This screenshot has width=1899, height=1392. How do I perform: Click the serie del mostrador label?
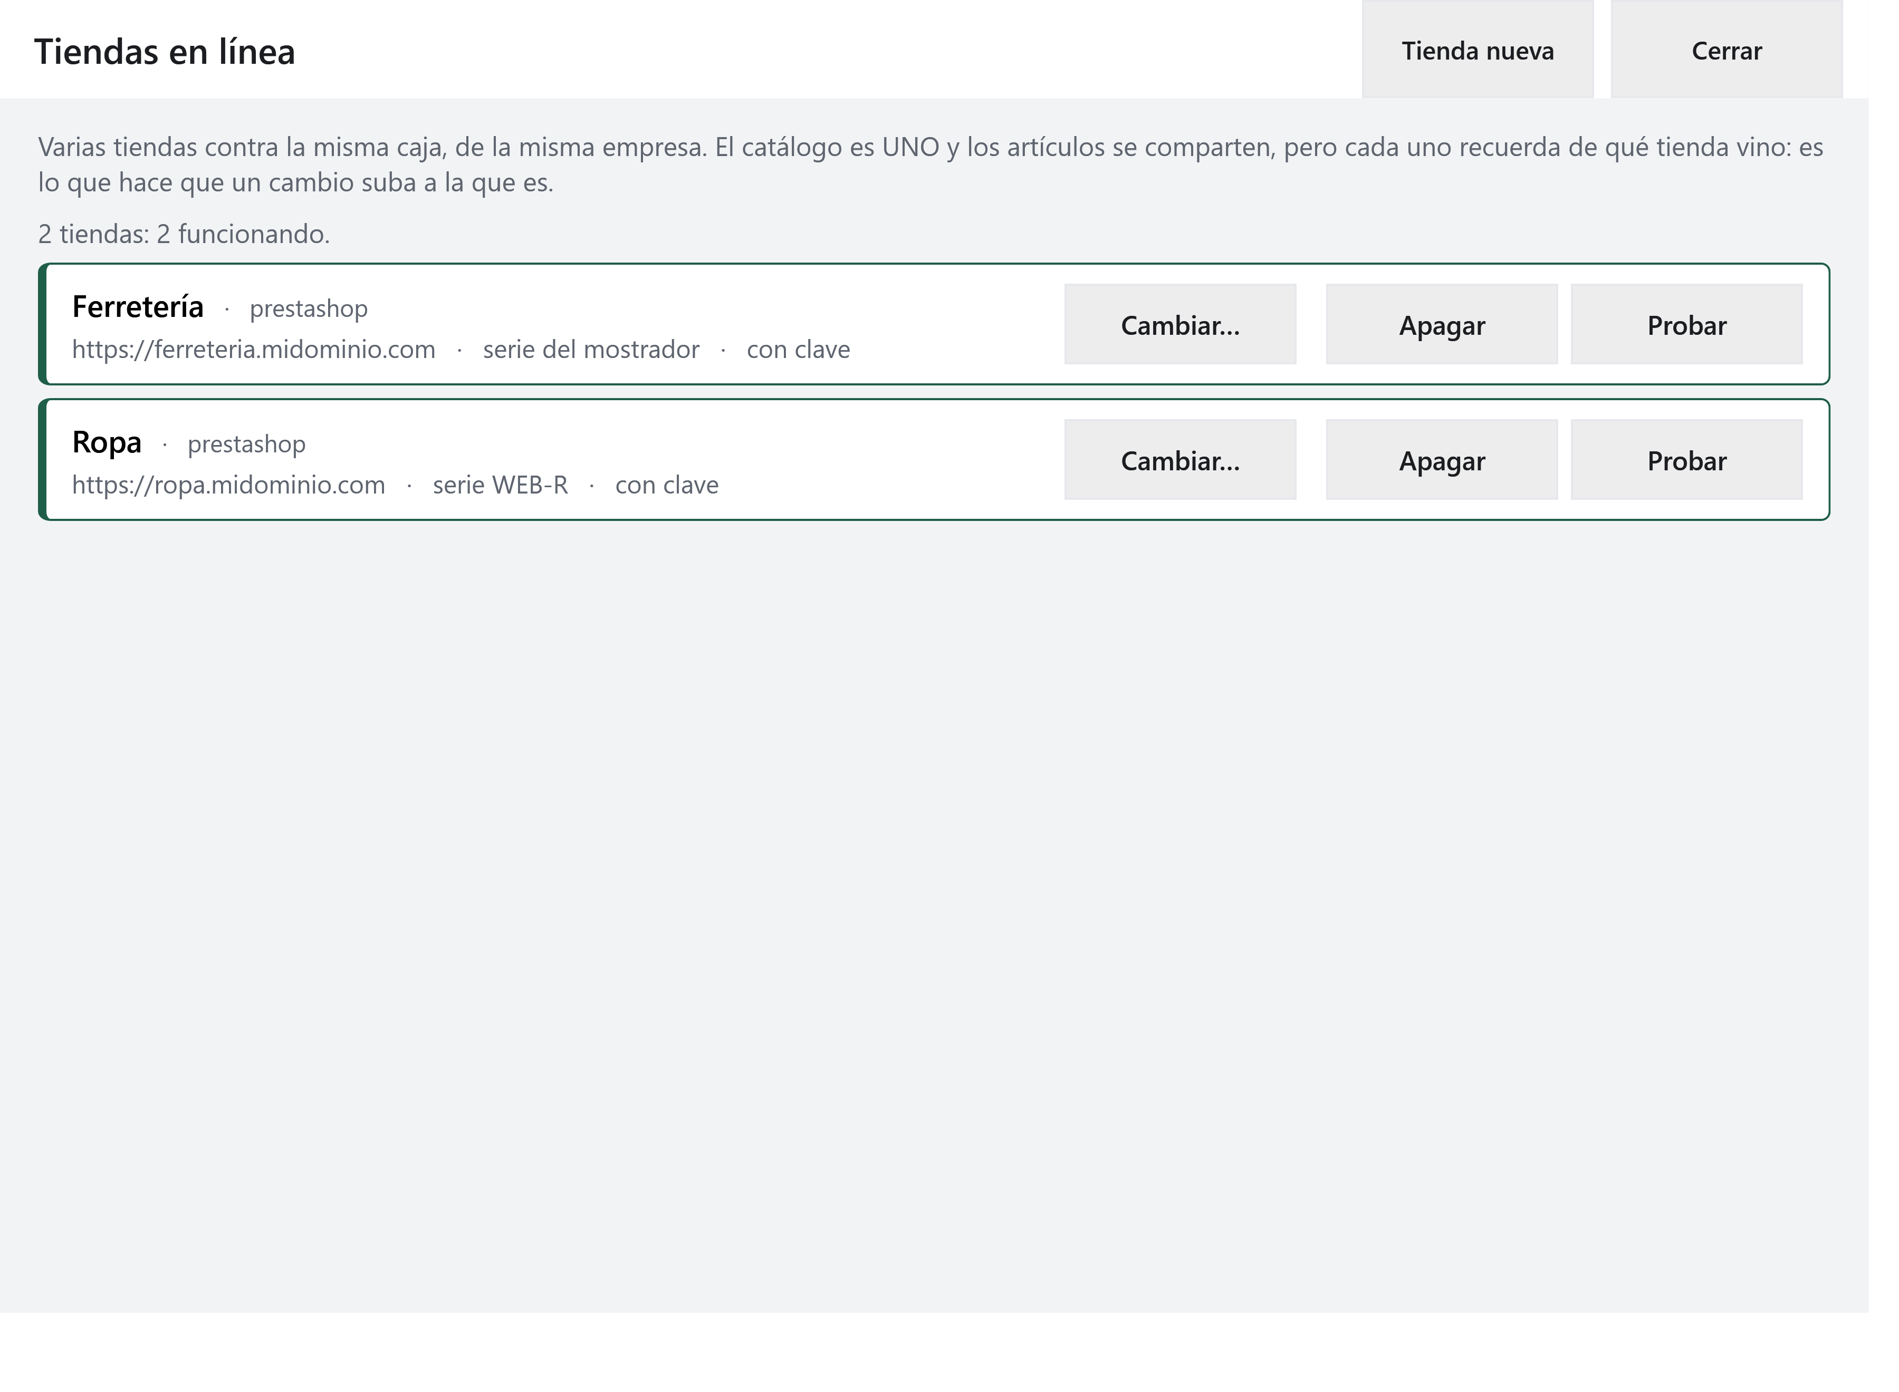(591, 349)
